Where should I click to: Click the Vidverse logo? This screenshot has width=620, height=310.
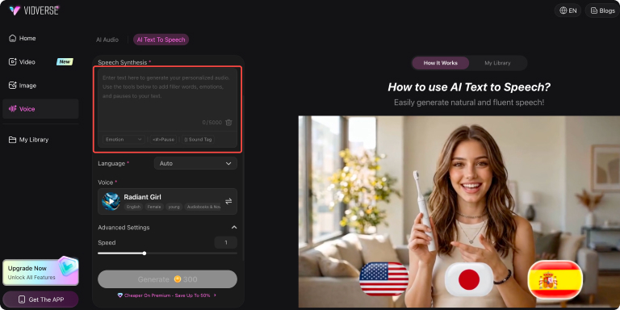pyautogui.click(x=35, y=10)
